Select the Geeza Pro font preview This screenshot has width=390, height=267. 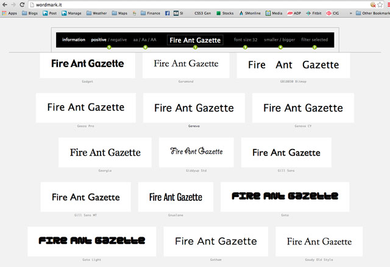click(x=86, y=108)
